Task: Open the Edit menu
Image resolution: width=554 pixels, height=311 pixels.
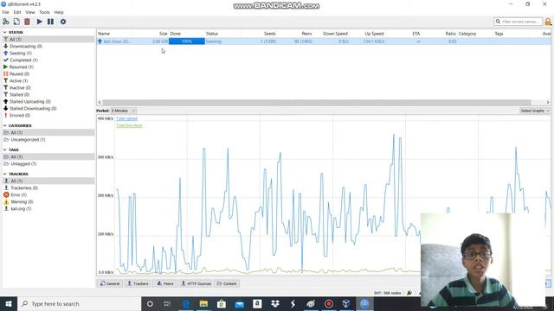Action: (17, 12)
